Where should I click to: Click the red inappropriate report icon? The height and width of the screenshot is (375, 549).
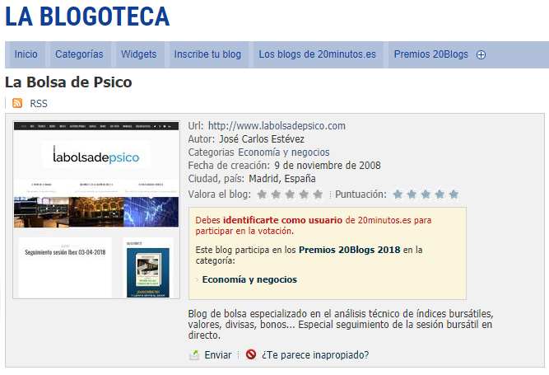coord(250,355)
